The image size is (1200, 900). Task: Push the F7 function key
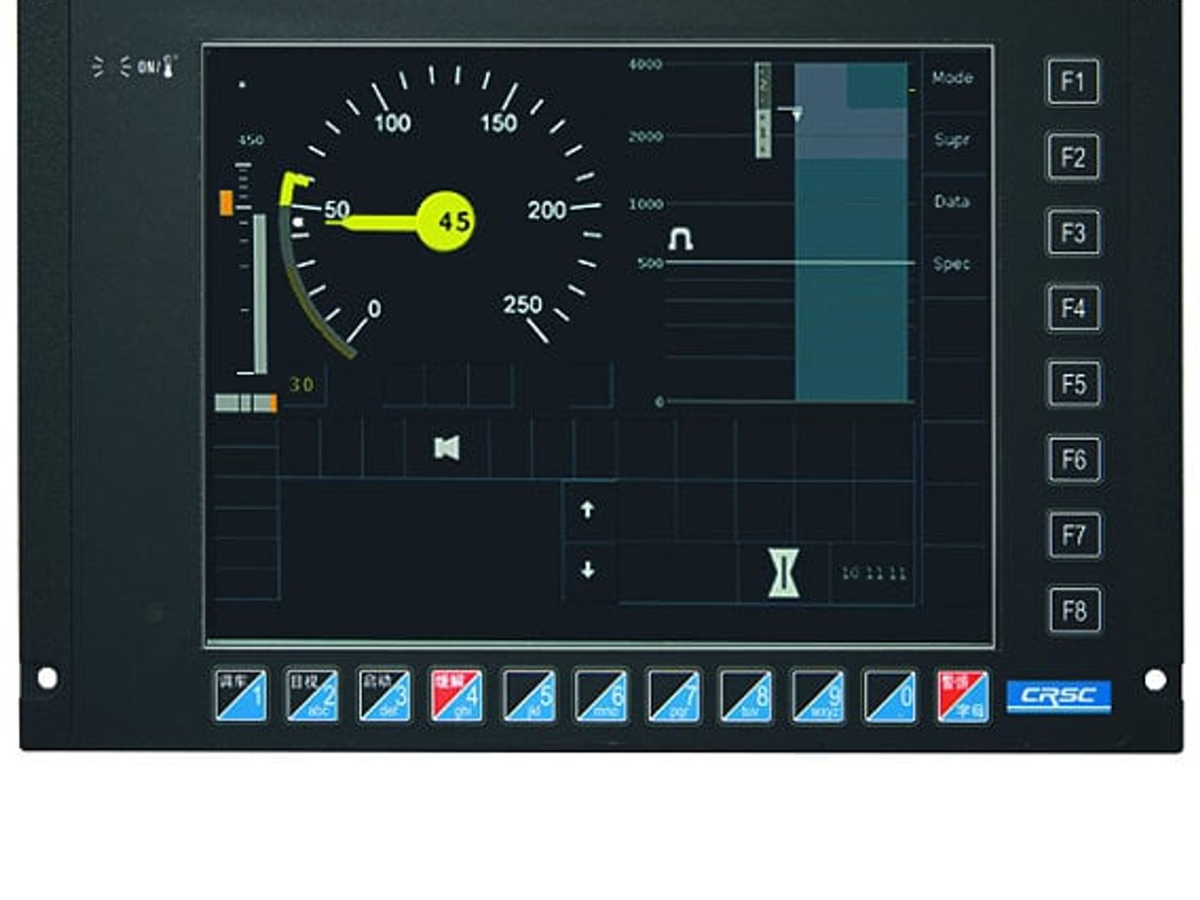[1075, 535]
